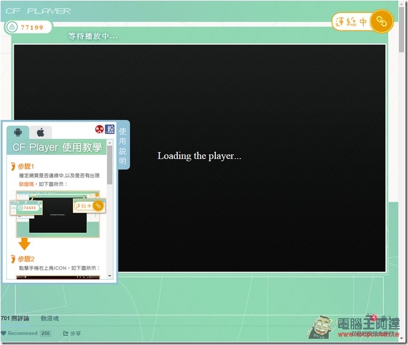Click the 分享 share icon
The width and height of the screenshot is (408, 345).
tap(72, 334)
